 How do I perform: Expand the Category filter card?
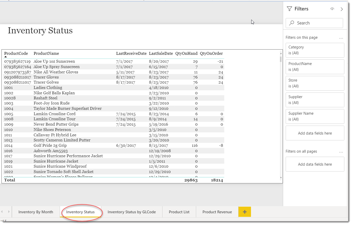pyautogui.click(x=315, y=50)
